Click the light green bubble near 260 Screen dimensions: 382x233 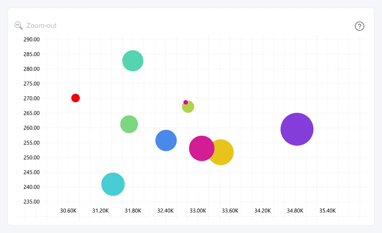[129, 124]
